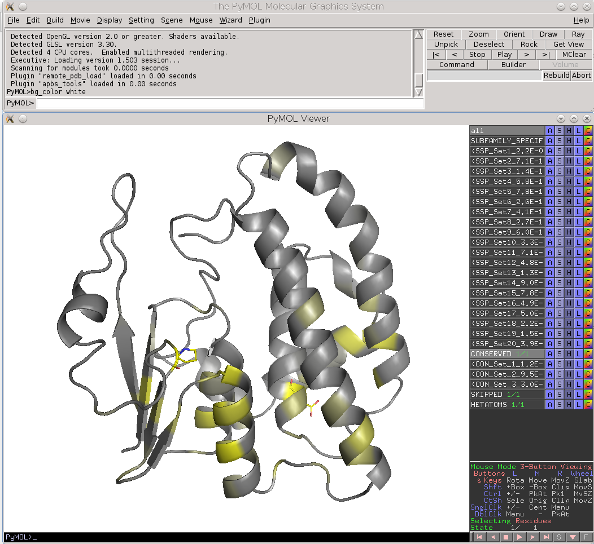Click the Rebuild button
Image resolution: width=594 pixels, height=544 pixels.
click(557, 76)
